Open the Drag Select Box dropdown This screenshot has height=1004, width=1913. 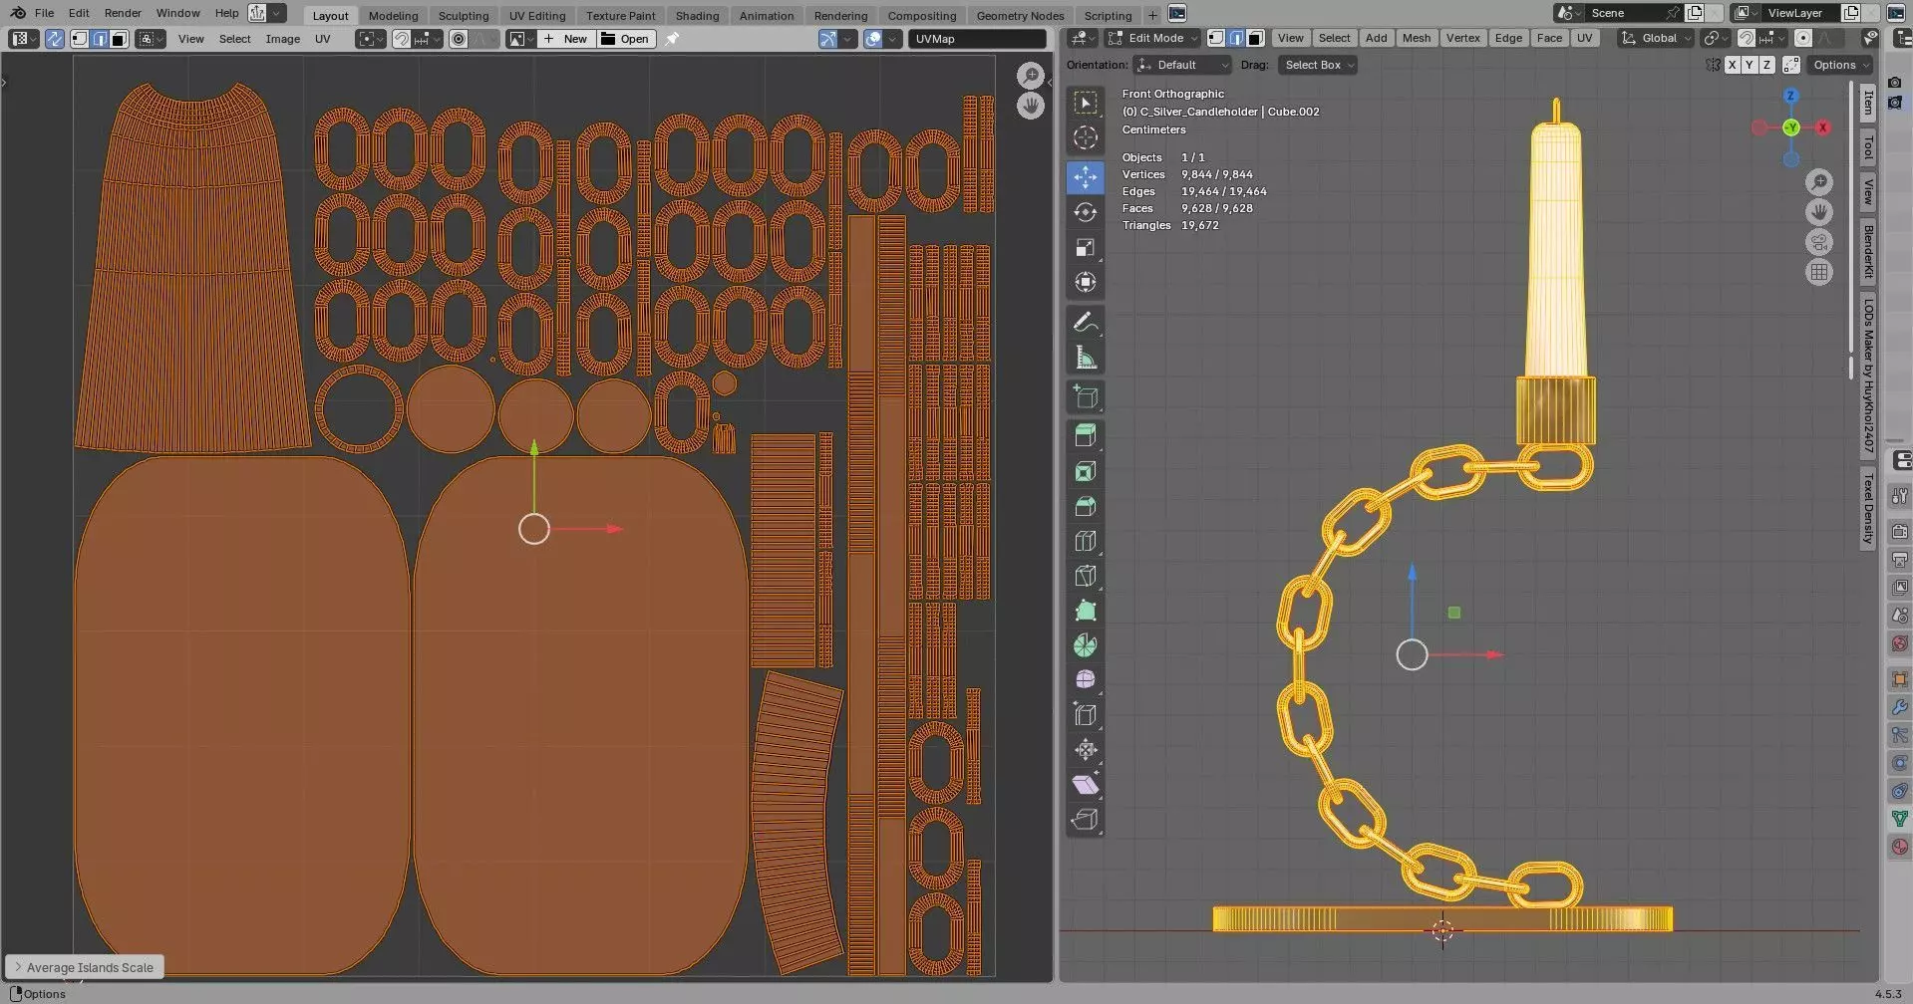coord(1318,65)
